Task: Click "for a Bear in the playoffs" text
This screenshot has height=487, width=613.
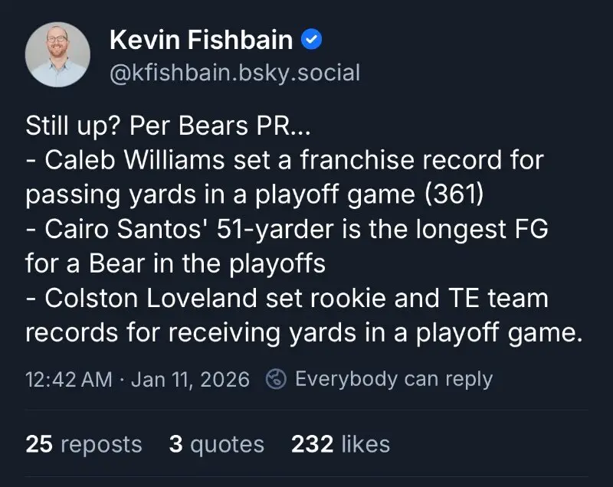Action: point(175,263)
